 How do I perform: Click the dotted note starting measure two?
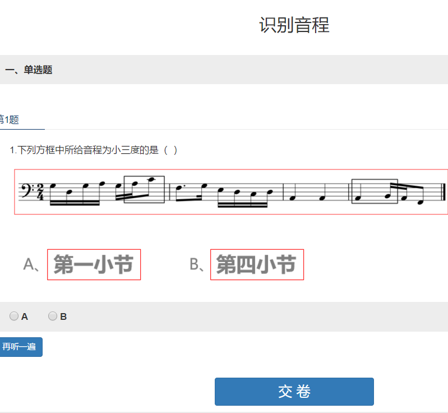point(179,189)
